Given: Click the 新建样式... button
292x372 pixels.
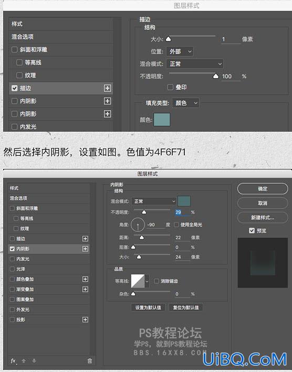Looking at the screenshot, I should coord(263,218).
